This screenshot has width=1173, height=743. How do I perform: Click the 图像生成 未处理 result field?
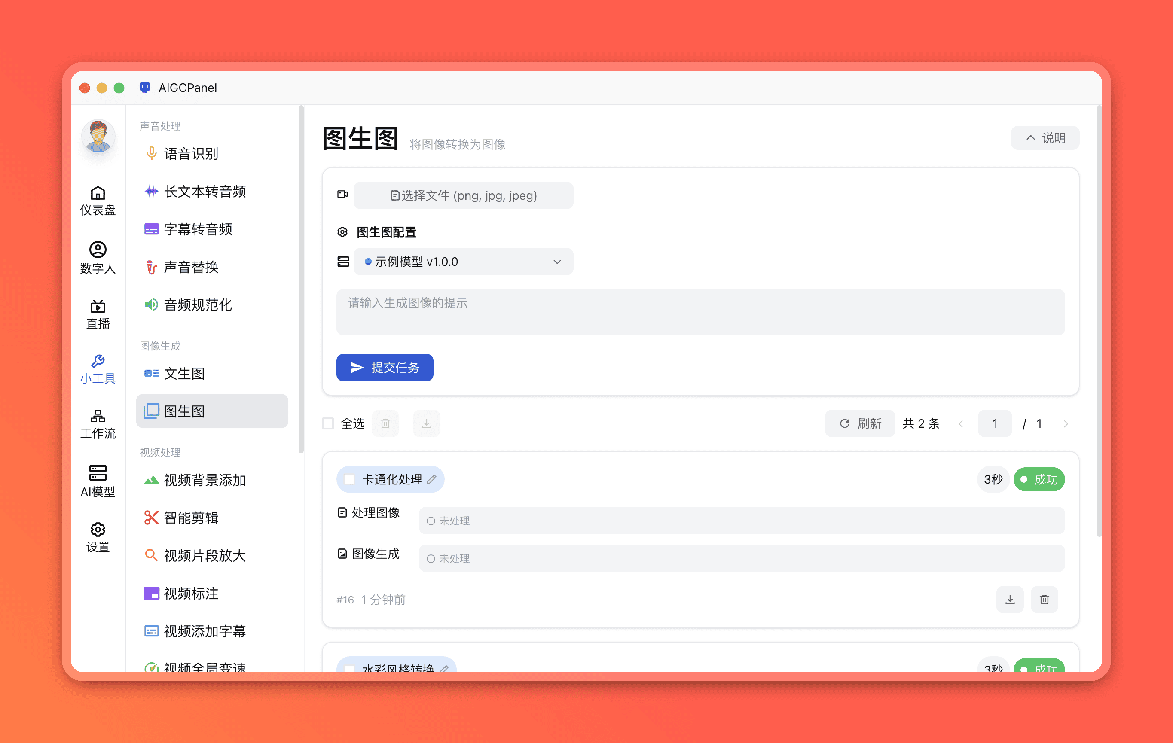(x=742, y=558)
